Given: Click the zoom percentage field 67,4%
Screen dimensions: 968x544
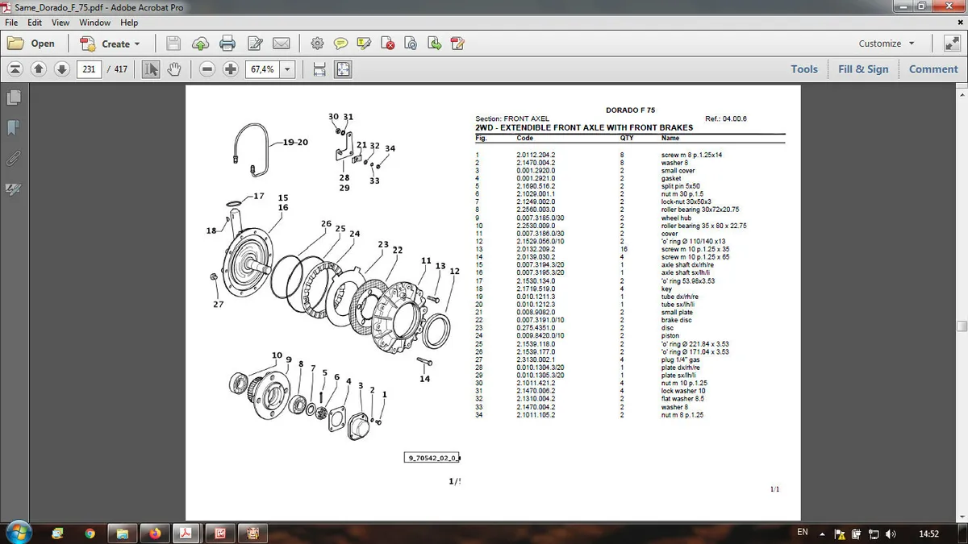Looking at the screenshot, I should point(262,69).
